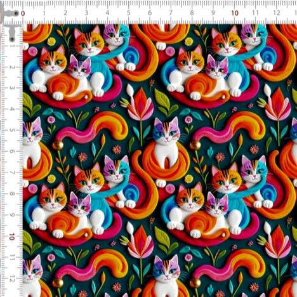The width and height of the screenshot is (297, 297).
Task: Click the metal end clip of the vertical tape
Action: pyautogui.click(x=12, y=33)
